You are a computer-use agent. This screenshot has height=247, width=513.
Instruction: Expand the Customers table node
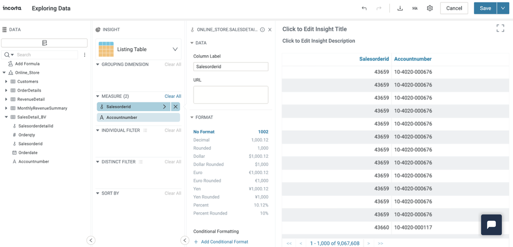[x=6, y=81]
